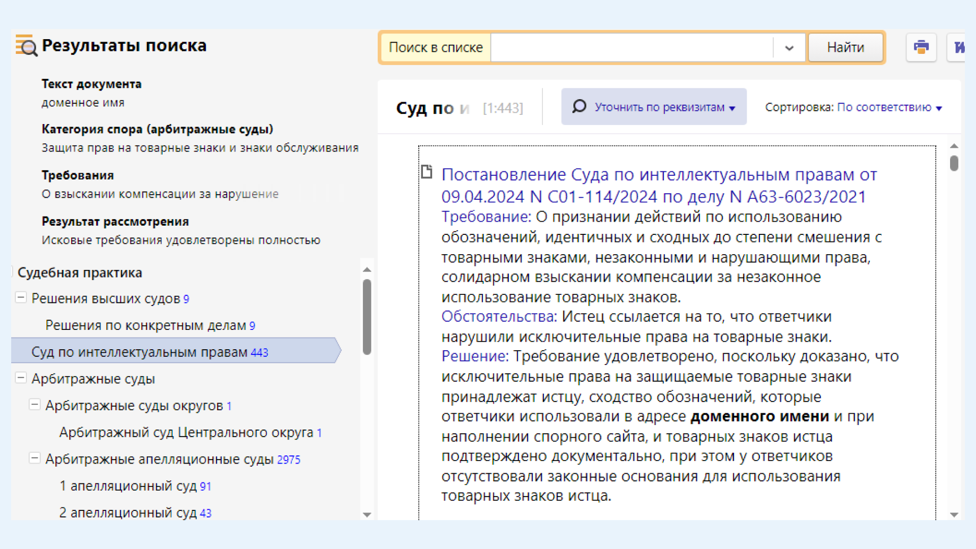976x549 pixels.
Task: Click the tree panel scroll up arrow
Action: [367, 269]
